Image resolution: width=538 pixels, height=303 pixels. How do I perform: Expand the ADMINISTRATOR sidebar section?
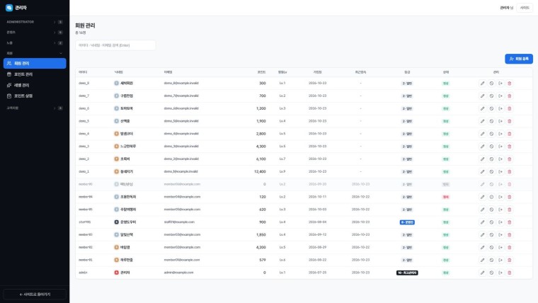[x=34, y=22]
